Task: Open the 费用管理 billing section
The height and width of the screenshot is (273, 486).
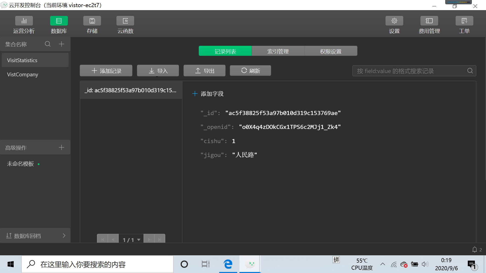Action: [x=429, y=25]
